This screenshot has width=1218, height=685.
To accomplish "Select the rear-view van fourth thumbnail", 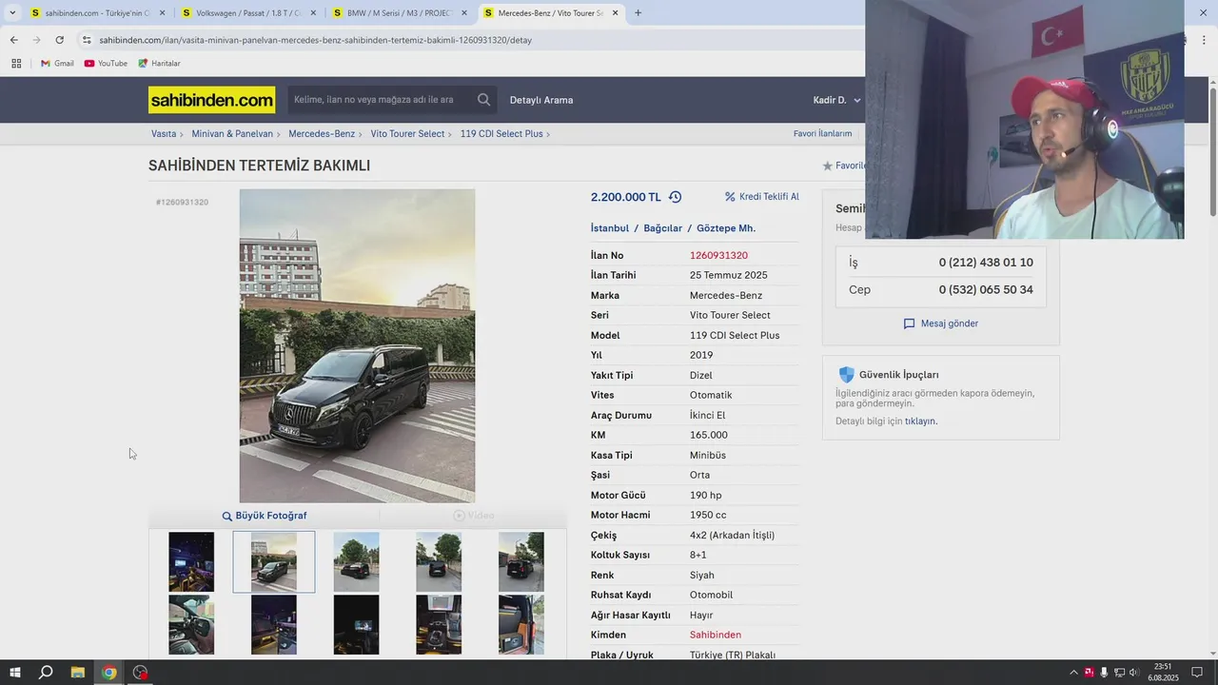I will click(x=439, y=562).
